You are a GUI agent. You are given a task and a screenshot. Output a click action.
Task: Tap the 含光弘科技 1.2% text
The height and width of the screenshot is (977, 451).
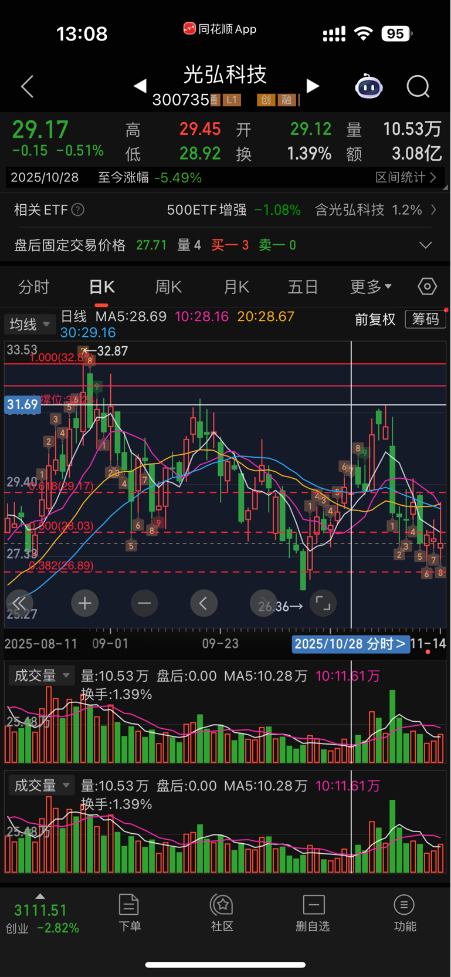[x=368, y=209]
